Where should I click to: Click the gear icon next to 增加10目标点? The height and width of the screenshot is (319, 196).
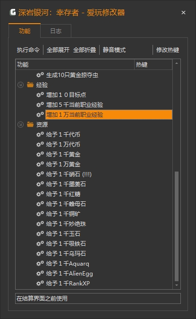coord(40,95)
